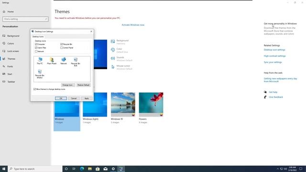Click the Restore Default button

(x=83, y=85)
